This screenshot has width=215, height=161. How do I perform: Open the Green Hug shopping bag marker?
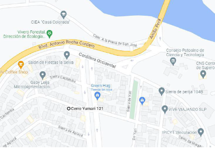click(x=97, y=96)
